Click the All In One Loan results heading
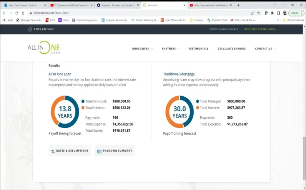The width and height of the screenshot is (306, 190). point(60,74)
